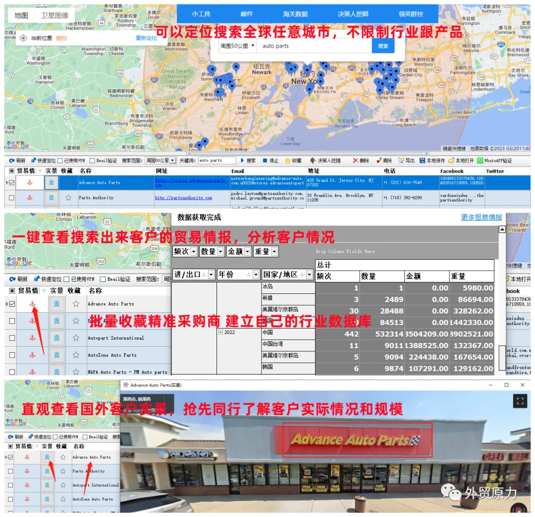Click 本地保存 local save

[432, 160]
